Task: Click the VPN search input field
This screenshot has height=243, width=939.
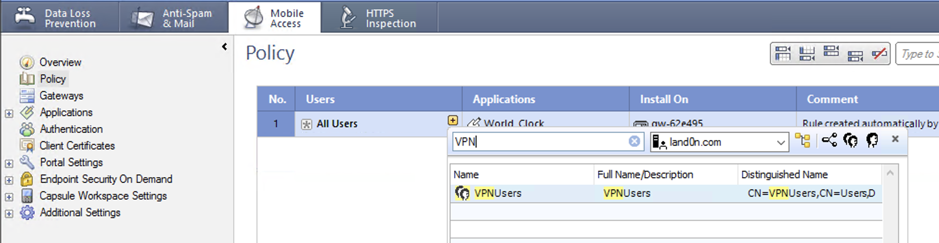Action: click(539, 142)
